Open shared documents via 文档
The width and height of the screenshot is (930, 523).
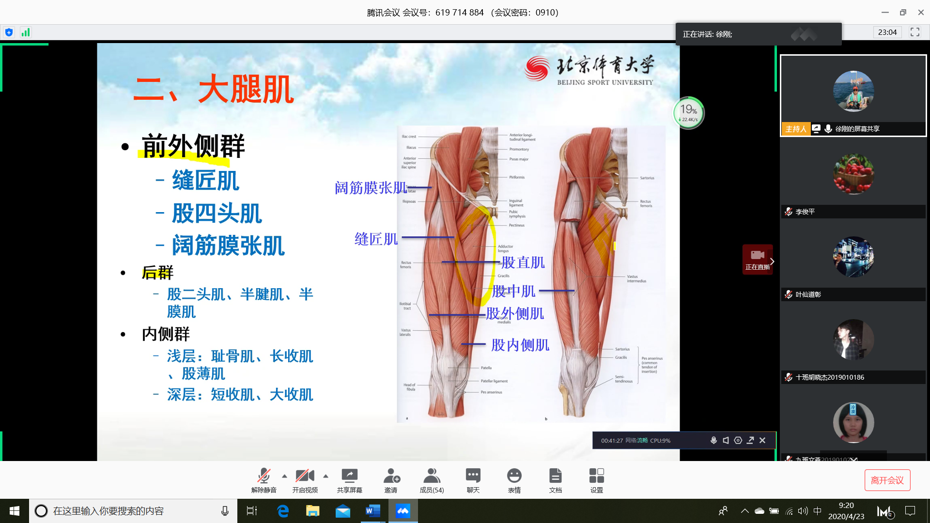click(555, 479)
